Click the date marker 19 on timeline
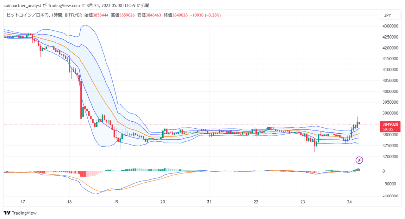405x219 pixels. coord(116,202)
